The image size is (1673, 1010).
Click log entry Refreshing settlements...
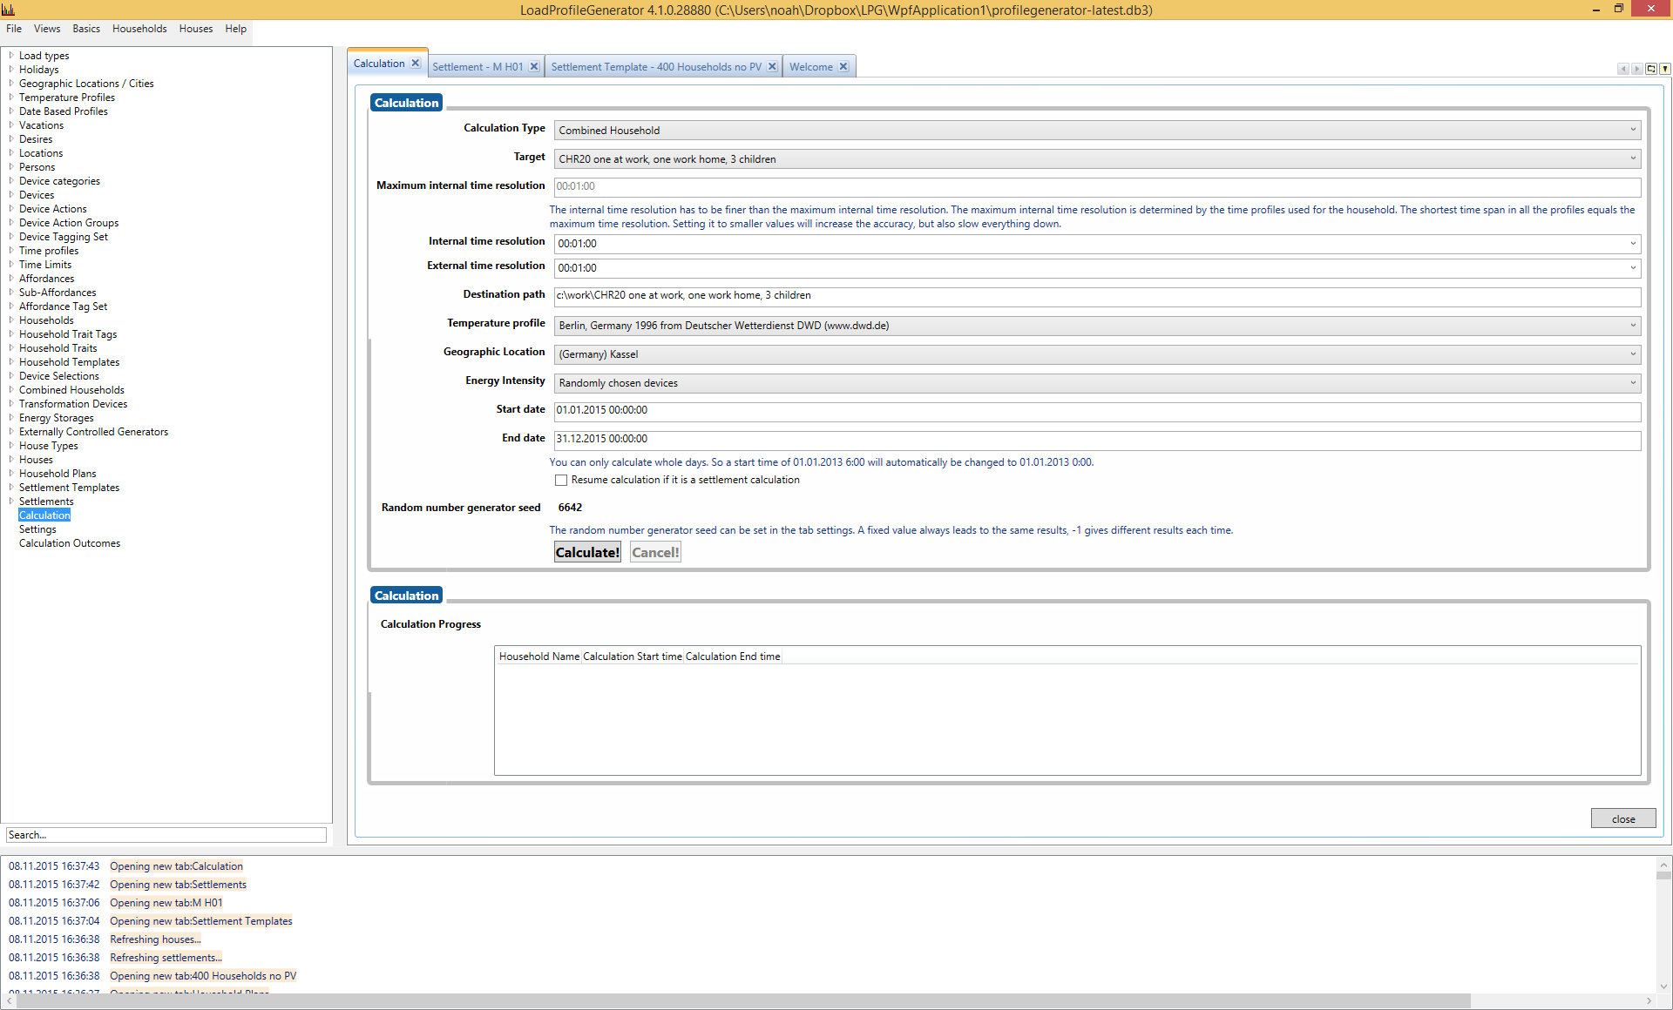pos(166,958)
